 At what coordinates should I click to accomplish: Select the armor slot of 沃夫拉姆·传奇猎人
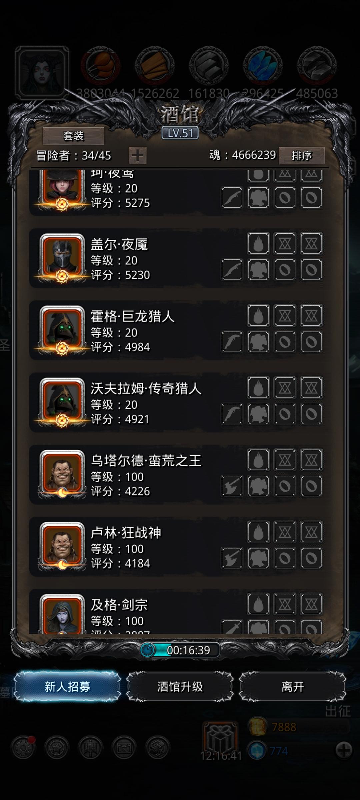tap(258, 414)
